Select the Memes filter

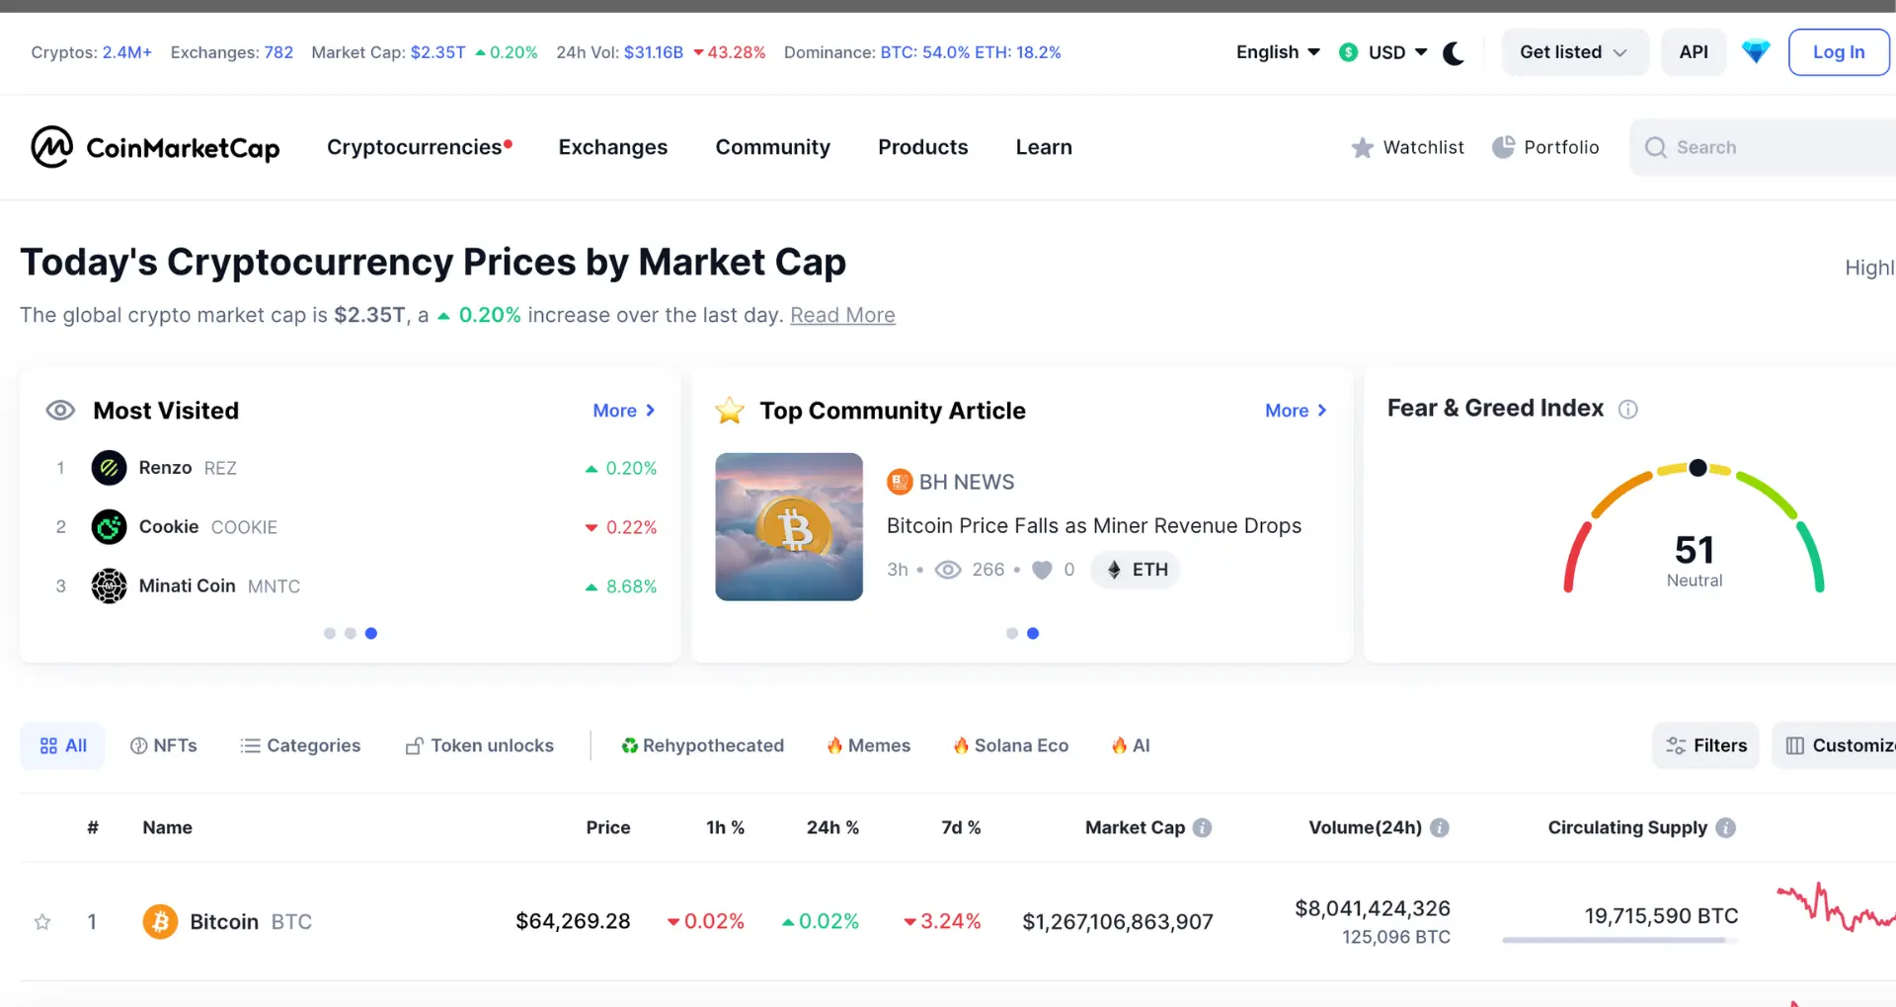(x=868, y=745)
